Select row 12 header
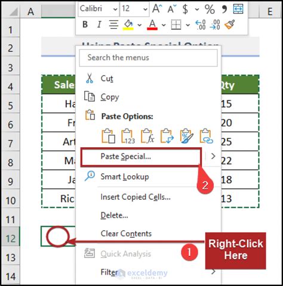Image resolution: width=283 pixels, height=286 pixels. 11,239
